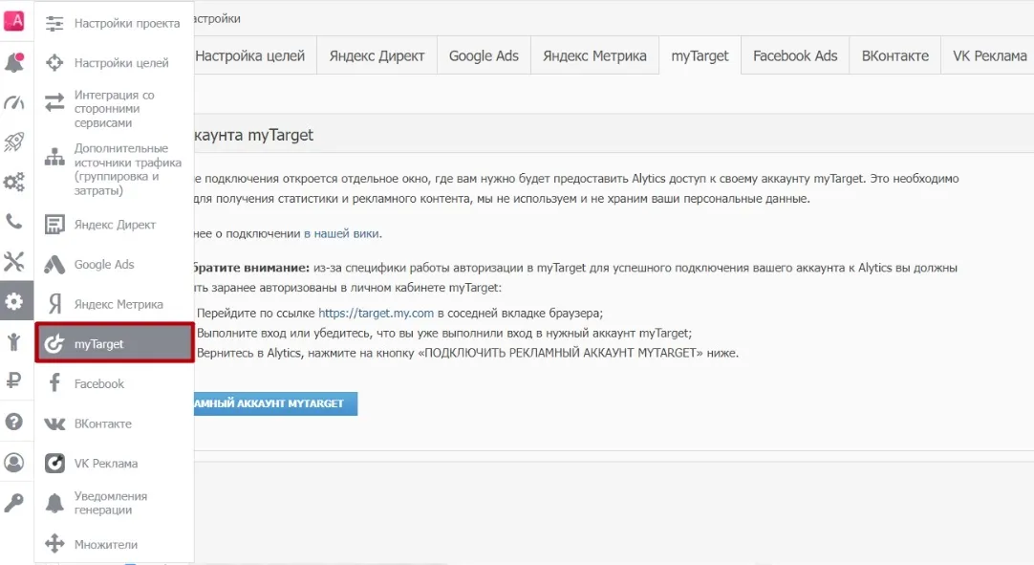
Task: Click the myTarget logo icon in menu
Action: click(x=54, y=343)
